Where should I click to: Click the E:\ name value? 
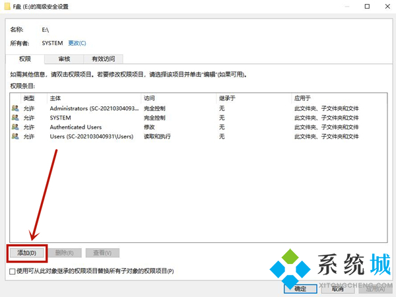46,30
